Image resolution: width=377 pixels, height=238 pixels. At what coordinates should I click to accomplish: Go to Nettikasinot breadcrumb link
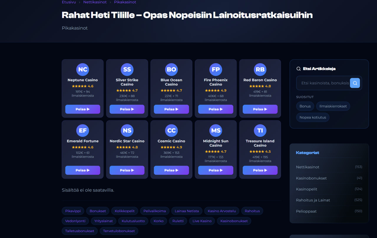click(x=95, y=2)
